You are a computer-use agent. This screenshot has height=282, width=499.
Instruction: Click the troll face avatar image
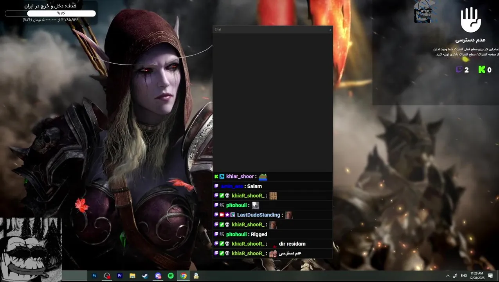pyautogui.click(x=425, y=11)
